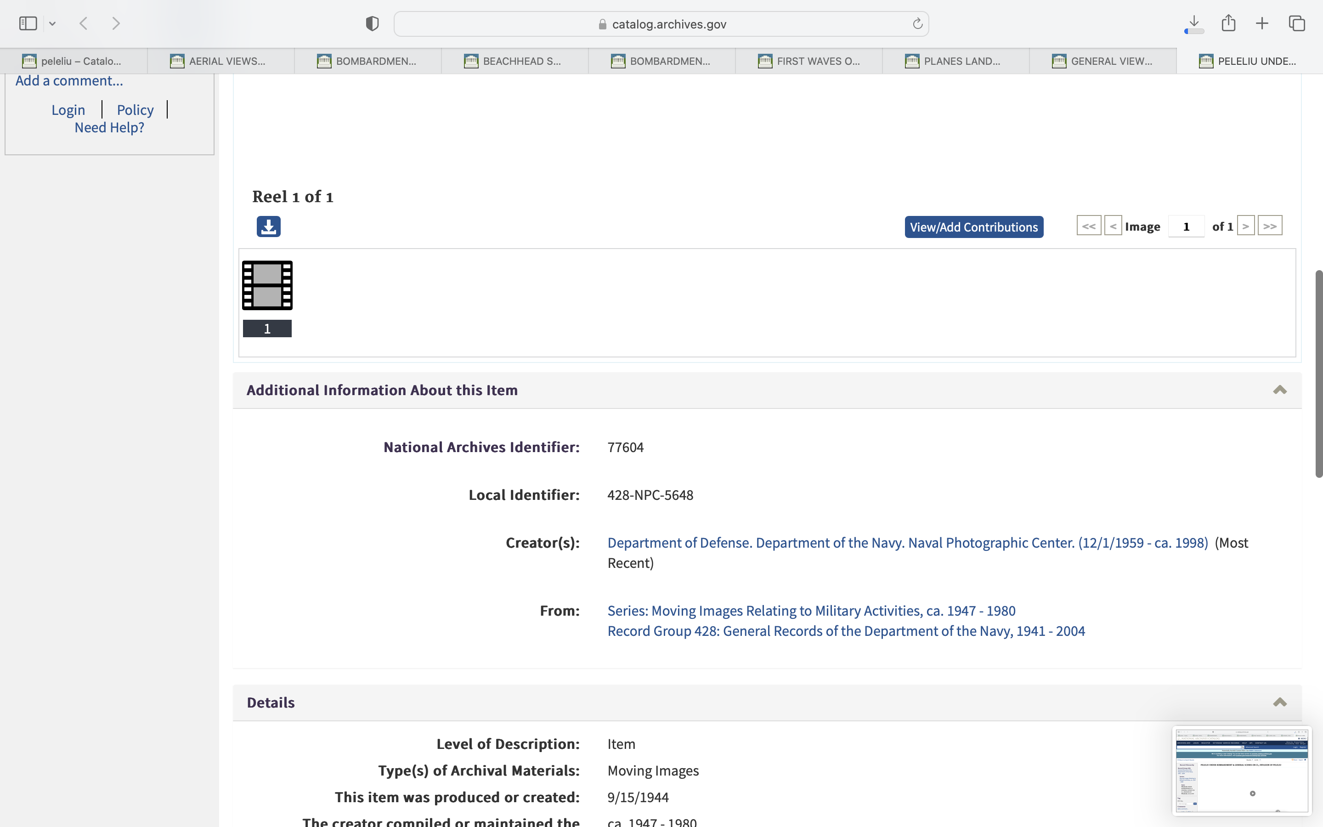Image resolution: width=1323 pixels, height=827 pixels.
Task: Click the privacy shield icon
Action: [x=372, y=23]
